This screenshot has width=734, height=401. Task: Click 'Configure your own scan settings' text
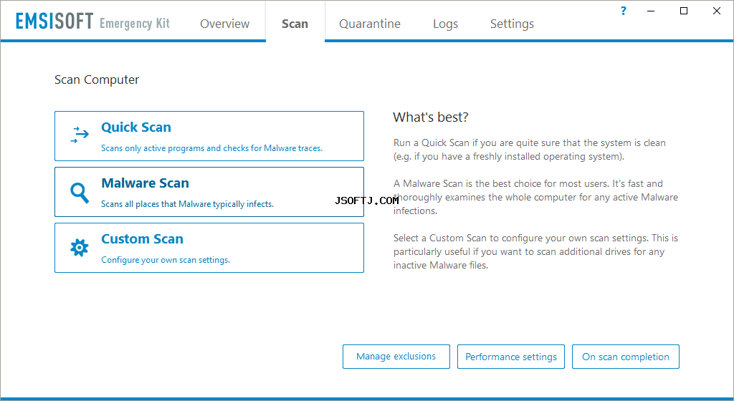coord(166,260)
